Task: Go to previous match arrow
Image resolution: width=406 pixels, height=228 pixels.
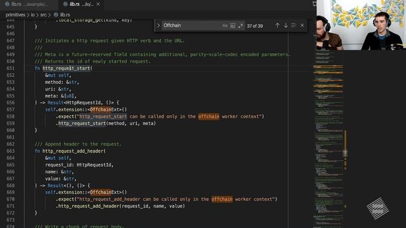Action: pyautogui.click(x=277, y=25)
